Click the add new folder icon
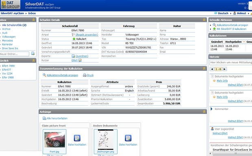The width and height of the screenshot is (252, 156). 33,53
